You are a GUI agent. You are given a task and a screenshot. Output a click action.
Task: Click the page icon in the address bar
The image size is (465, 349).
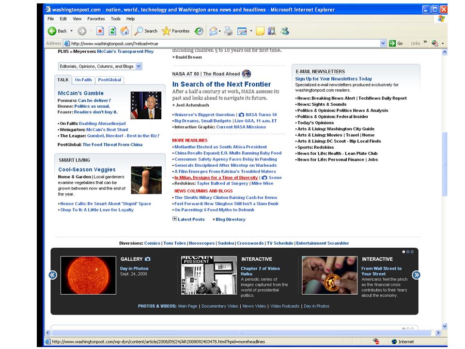click(x=67, y=43)
